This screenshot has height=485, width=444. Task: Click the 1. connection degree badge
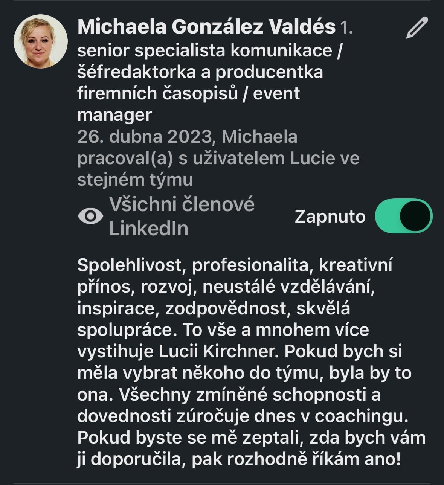pos(346,28)
